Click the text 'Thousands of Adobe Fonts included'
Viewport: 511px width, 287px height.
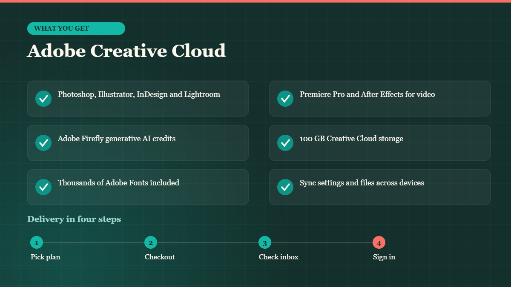pos(118,183)
